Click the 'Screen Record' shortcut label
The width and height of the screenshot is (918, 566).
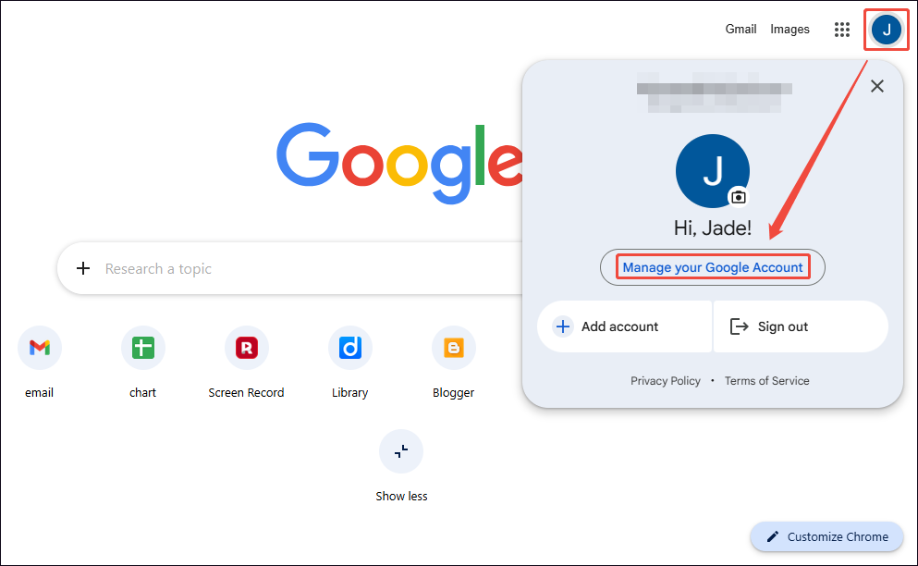pyautogui.click(x=246, y=392)
